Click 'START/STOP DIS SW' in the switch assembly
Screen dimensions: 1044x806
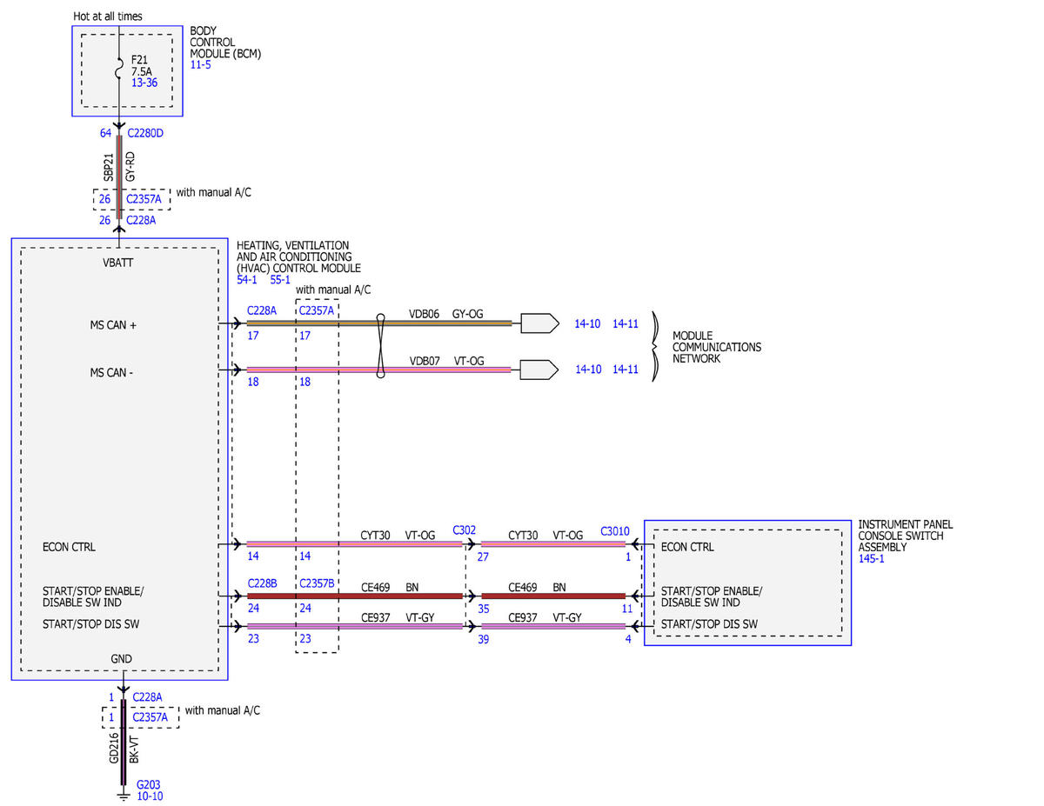pyautogui.click(x=709, y=624)
